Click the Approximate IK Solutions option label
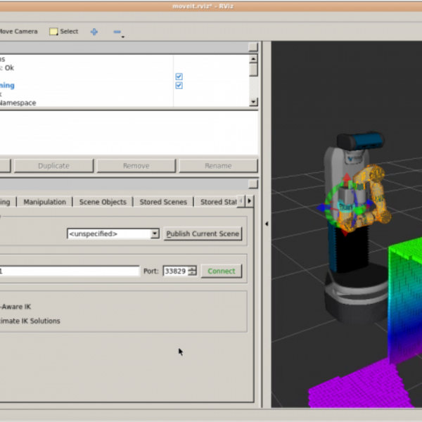 30,321
